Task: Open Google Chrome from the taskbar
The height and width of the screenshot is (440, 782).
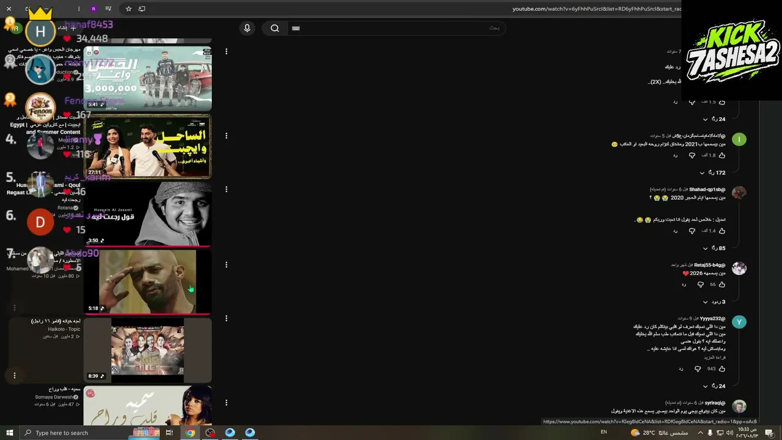Action: pyautogui.click(x=190, y=433)
